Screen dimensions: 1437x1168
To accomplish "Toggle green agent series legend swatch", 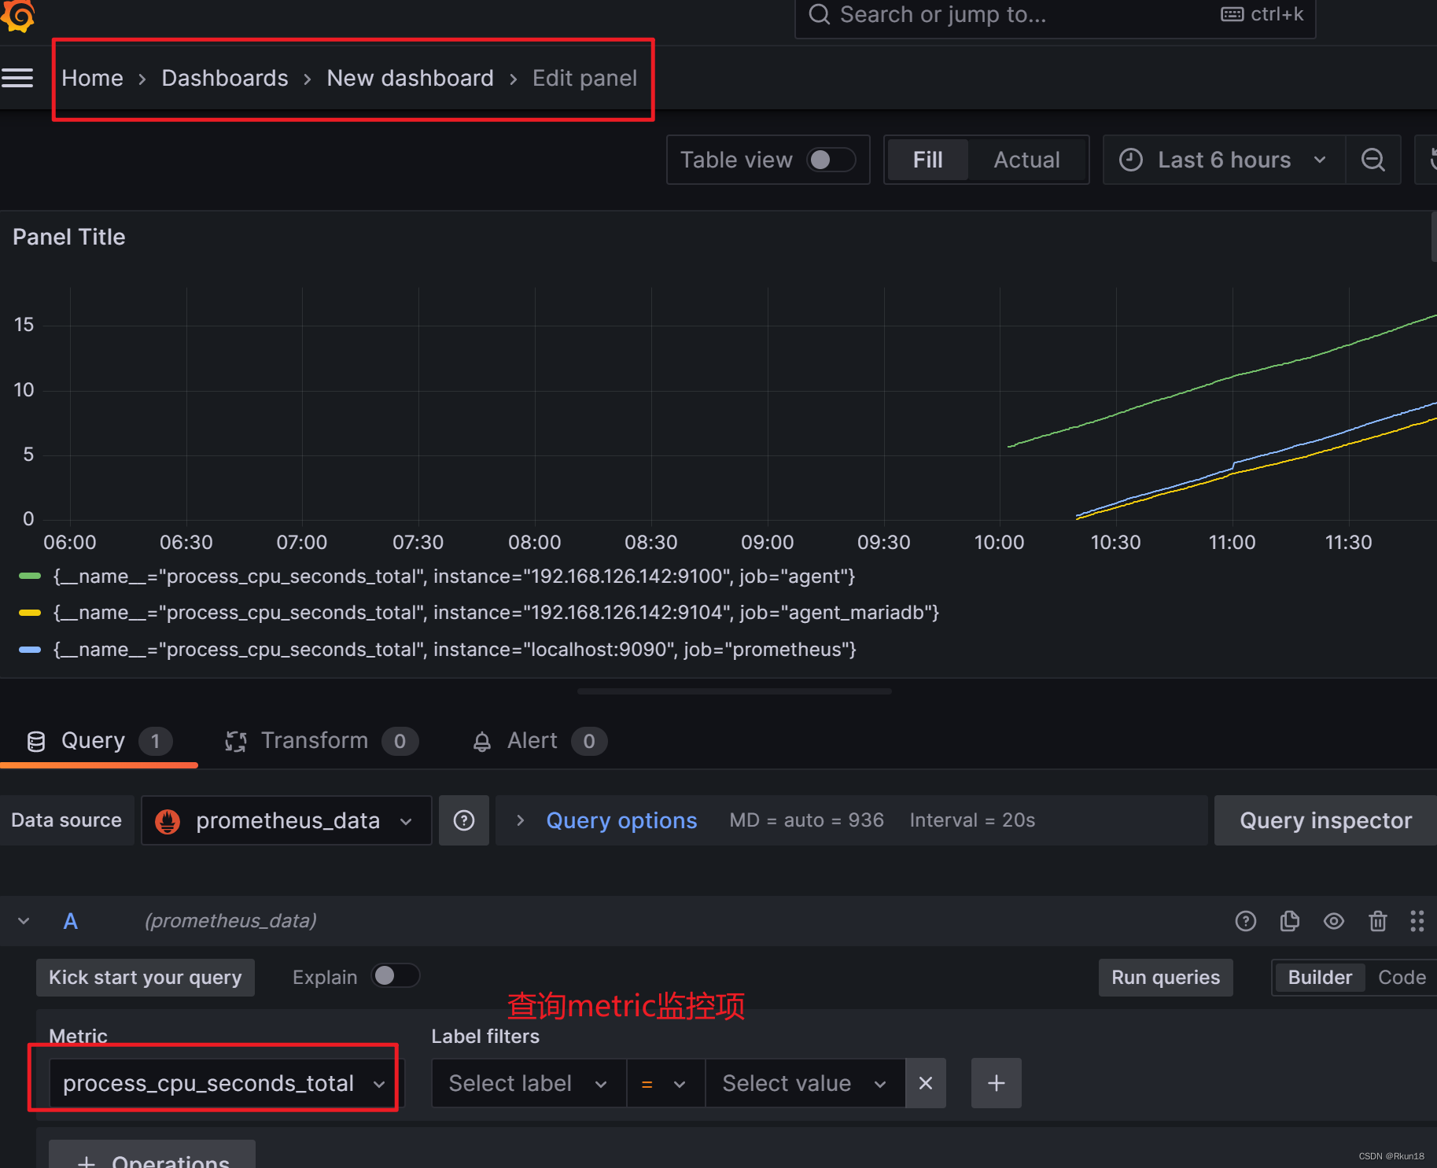I will [30, 577].
